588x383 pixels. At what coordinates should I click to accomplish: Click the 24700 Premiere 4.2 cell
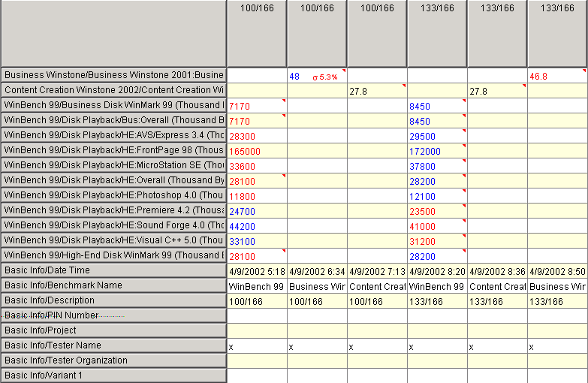257,211
